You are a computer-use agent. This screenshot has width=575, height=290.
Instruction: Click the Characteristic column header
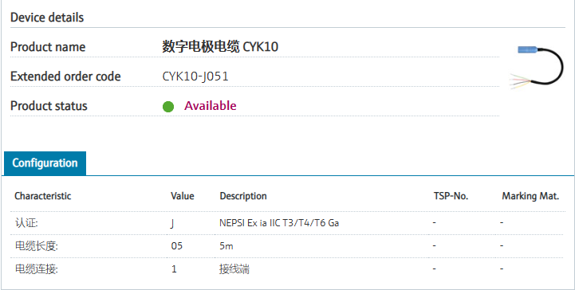click(x=42, y=196)
